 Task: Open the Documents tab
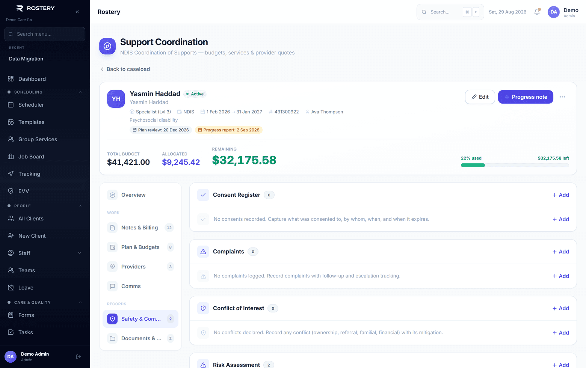pos(140,338)
